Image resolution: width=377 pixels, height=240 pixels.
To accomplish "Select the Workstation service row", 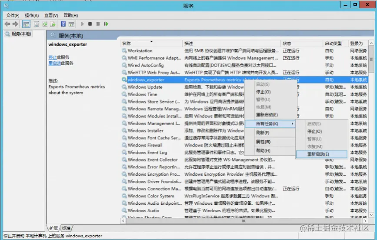I will click(x=244, y=51).
